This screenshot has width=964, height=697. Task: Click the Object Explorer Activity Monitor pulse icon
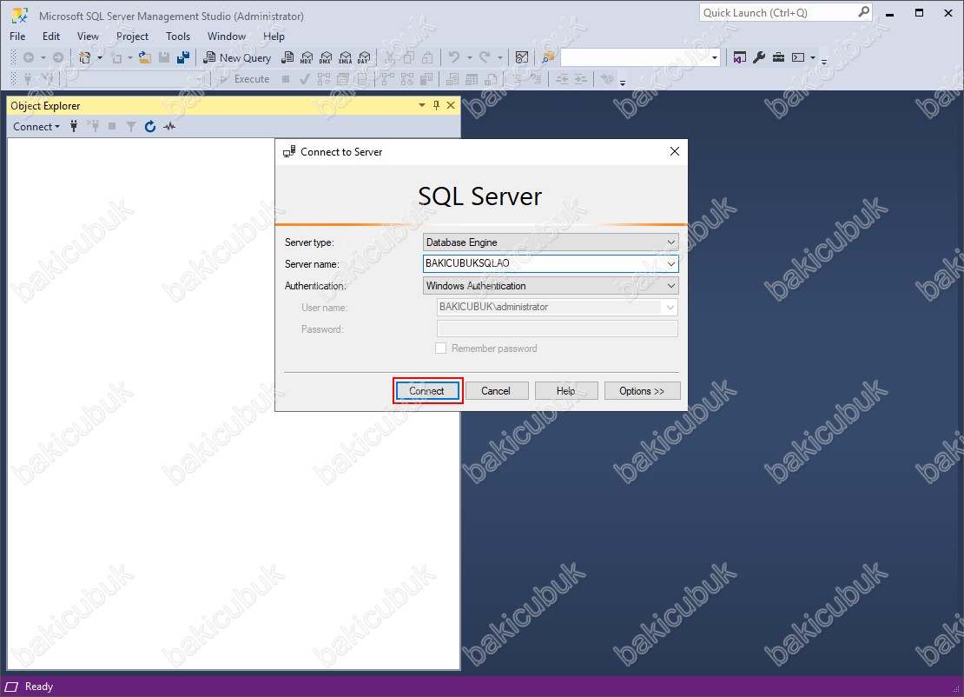coord(169,127)
